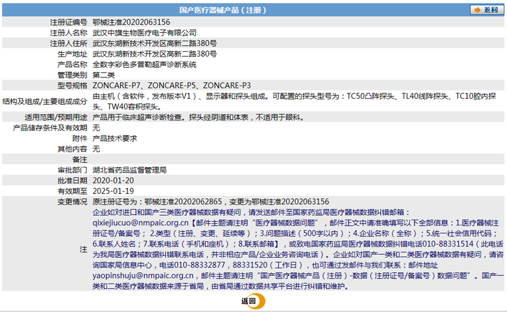Click the 变更情况 change record text
This screenshot has width=507, height=312.
click(211, 202)
